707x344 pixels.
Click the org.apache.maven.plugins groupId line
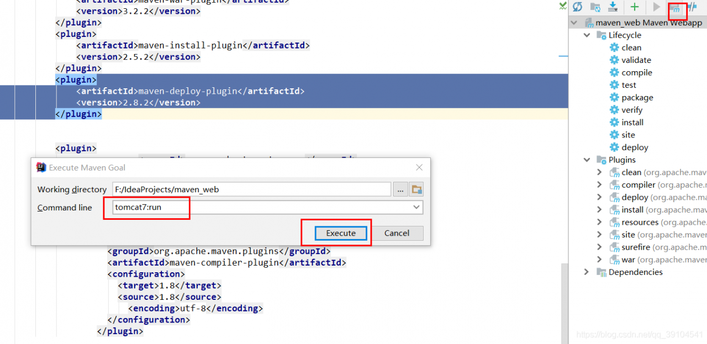[219, 251]
